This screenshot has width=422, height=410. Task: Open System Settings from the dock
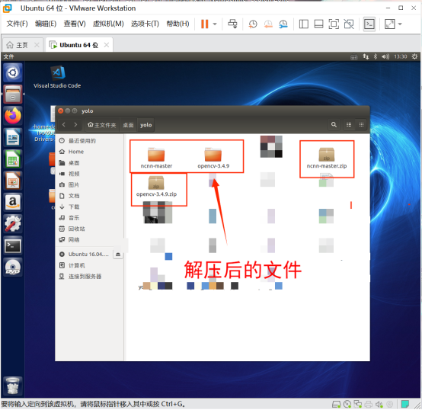point(13,224)
